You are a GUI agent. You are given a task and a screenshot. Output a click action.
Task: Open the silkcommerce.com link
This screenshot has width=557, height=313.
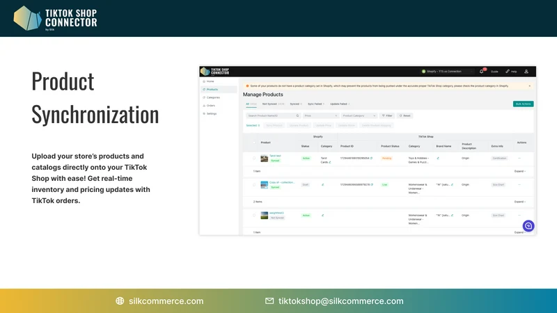click(166, 301)
